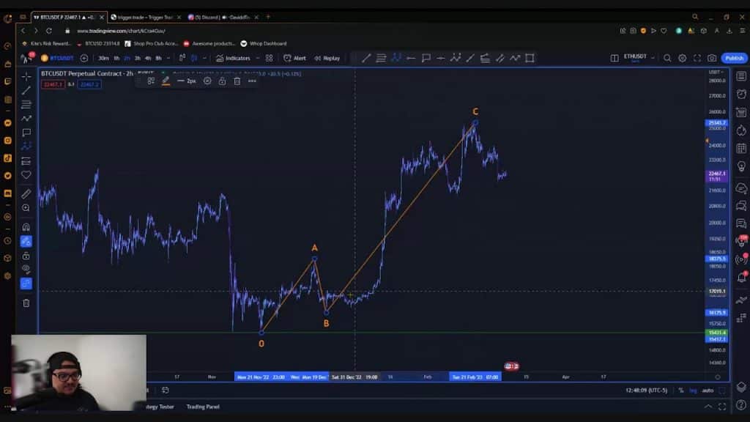Image resolution: width=750 pixels, height=422 pixels.
Task: Open chart settings gear icon
Action: 682,58
